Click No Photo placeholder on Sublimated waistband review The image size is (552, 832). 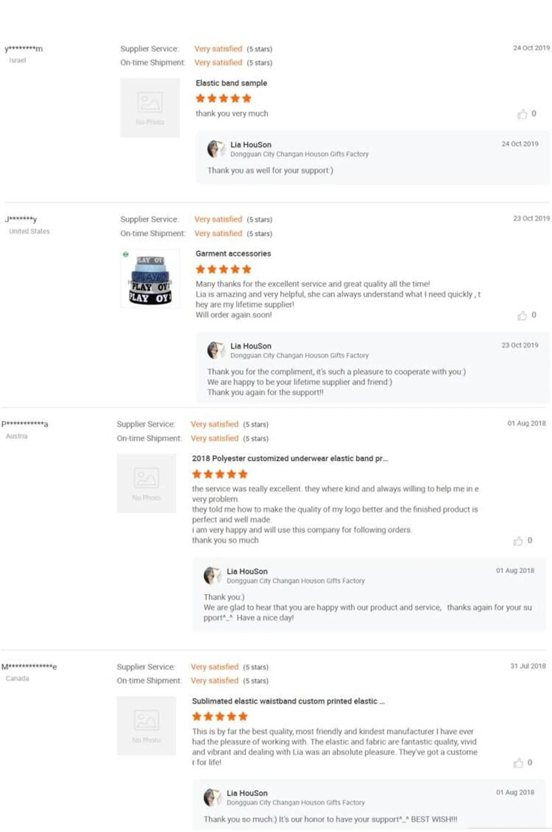146,726
